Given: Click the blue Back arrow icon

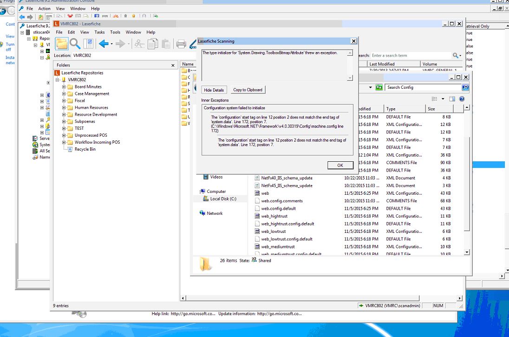Looking at the screenshot, I should [x=103, y=44].
